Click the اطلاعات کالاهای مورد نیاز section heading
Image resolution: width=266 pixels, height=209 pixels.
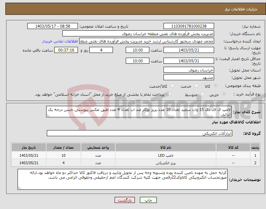tap(236, 122)
